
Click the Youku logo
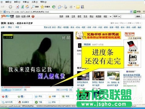(x=8, y=16)
